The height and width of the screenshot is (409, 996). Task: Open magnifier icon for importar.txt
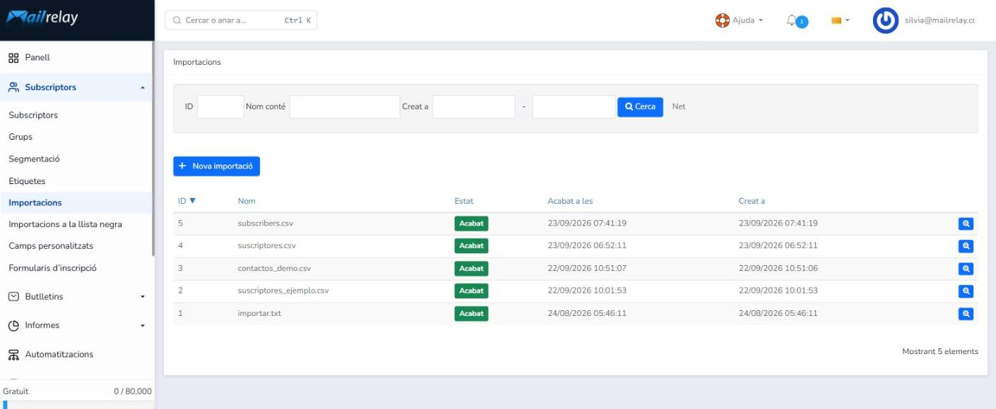tap(966, 314)
